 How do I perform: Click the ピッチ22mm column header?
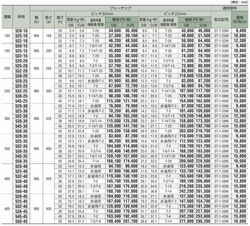[175, 14]
